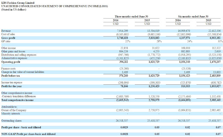Screen dimensions: 223x137
Task: Click revenue value 13,504,019
Action: (x=153, y=31)
